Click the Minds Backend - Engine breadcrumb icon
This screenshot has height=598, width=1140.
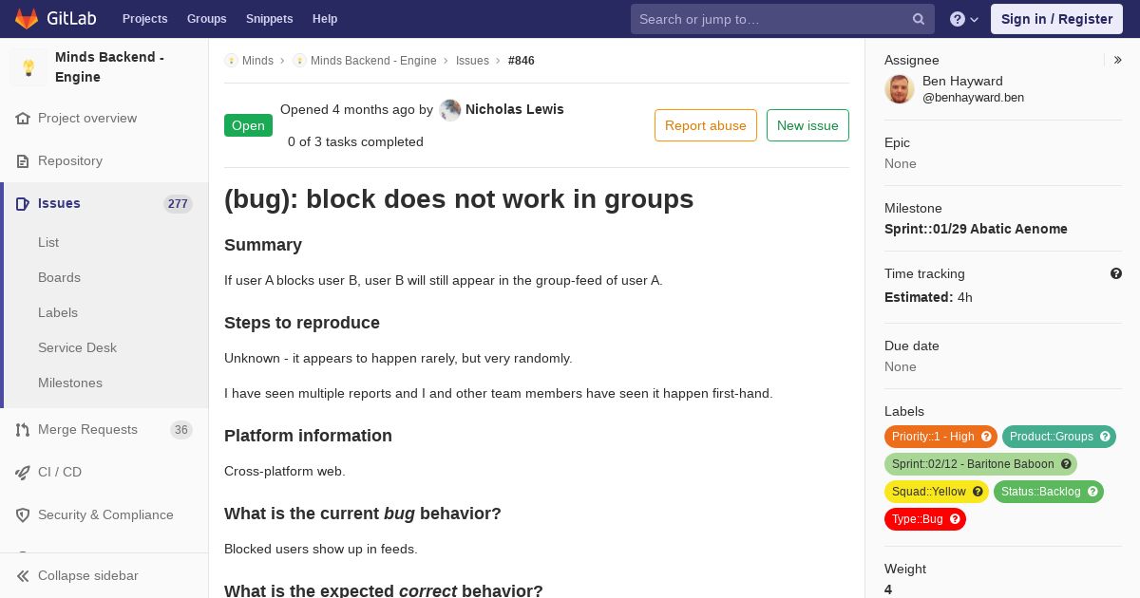299,61
